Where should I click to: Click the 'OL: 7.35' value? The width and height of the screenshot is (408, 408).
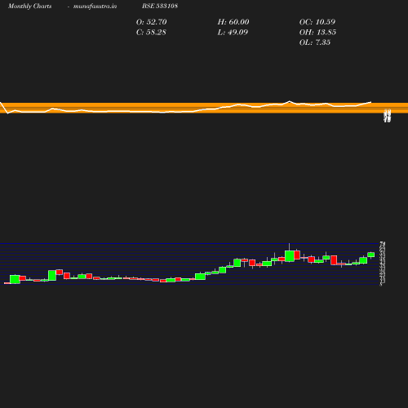click(x=315, y=42)
